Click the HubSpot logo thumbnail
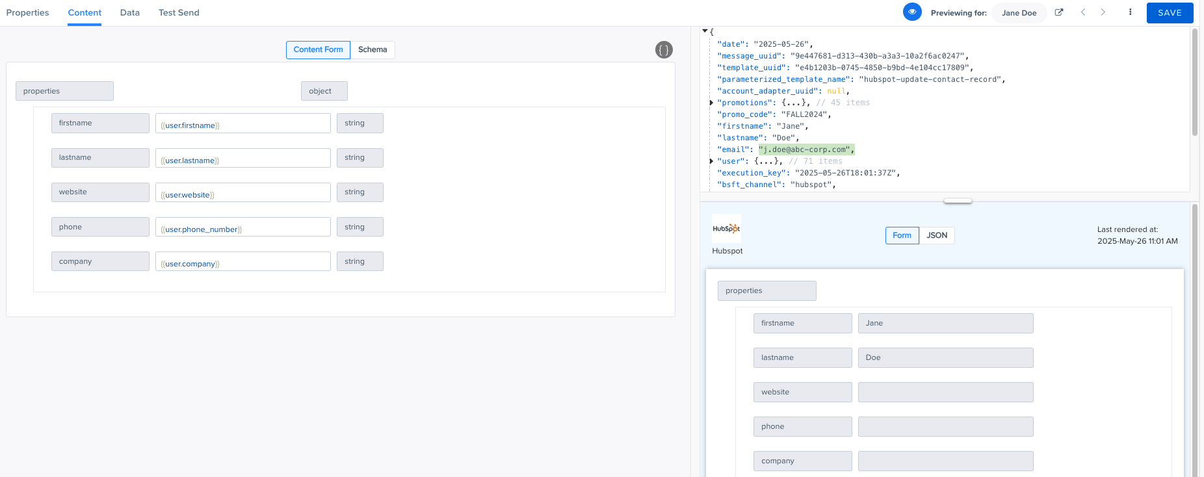 (x=727, y=229)
